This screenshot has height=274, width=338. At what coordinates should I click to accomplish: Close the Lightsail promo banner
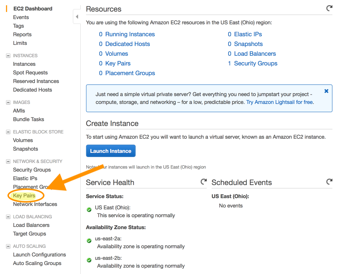[326, 91]
